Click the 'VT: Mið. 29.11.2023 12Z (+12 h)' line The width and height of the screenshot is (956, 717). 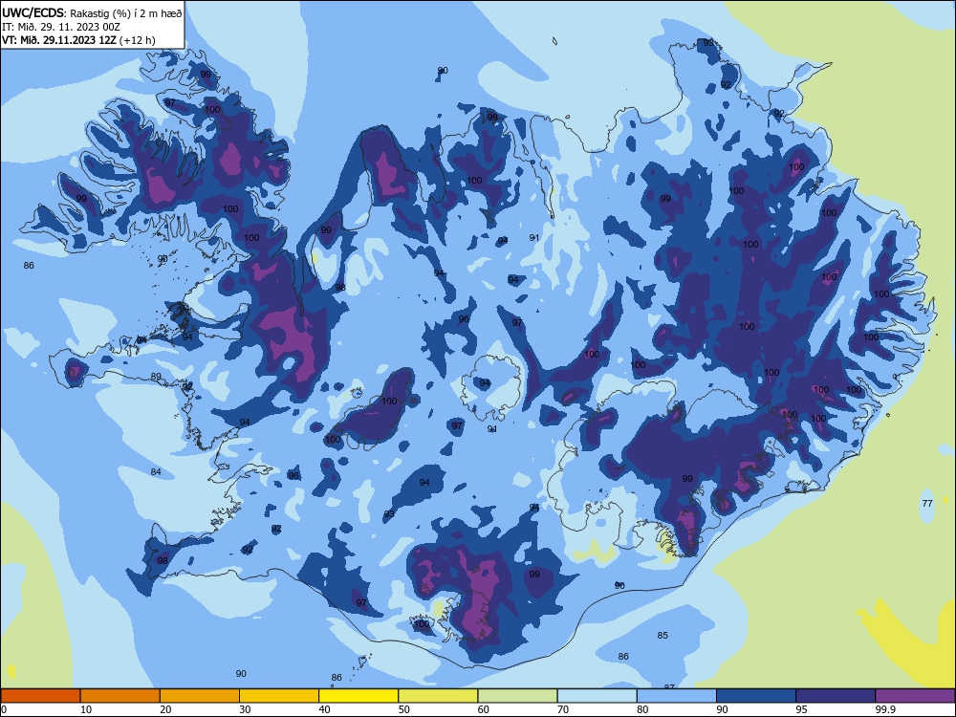(78, 40)
